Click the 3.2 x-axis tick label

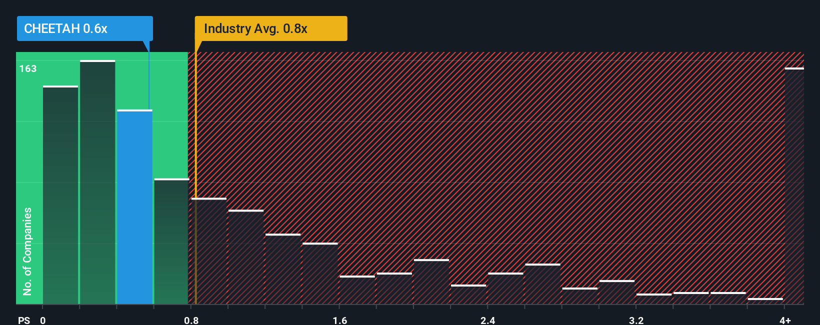[636, 320]
